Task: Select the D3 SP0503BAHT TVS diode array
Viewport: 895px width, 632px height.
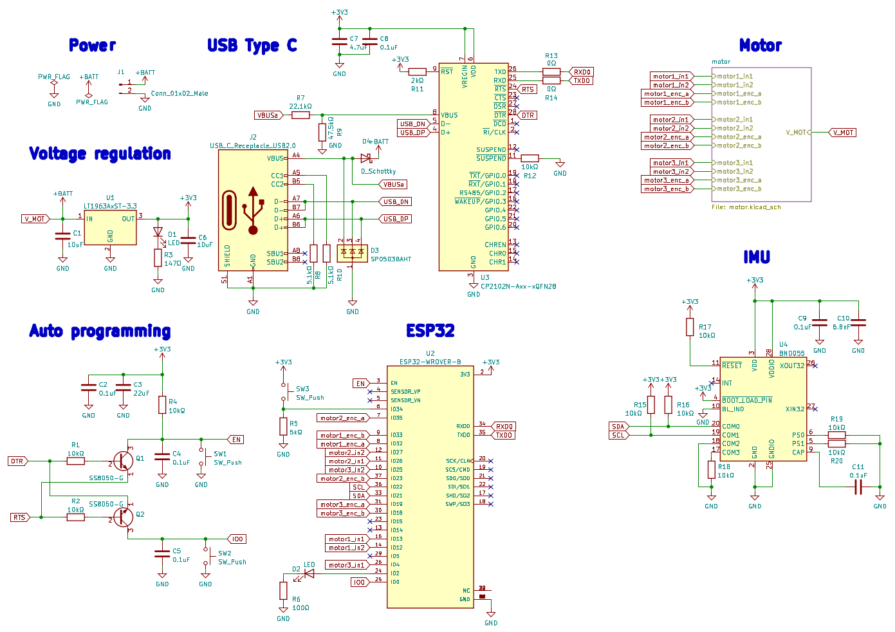Action: [x=352, y=253]
